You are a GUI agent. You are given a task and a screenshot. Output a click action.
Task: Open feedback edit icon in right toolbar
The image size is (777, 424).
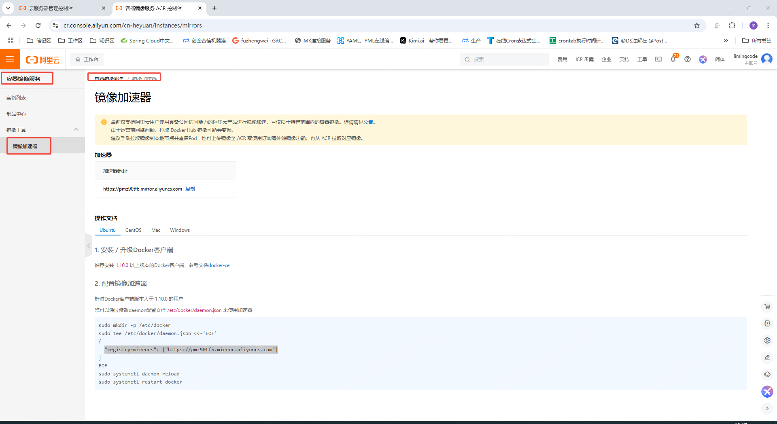[767, 357]
